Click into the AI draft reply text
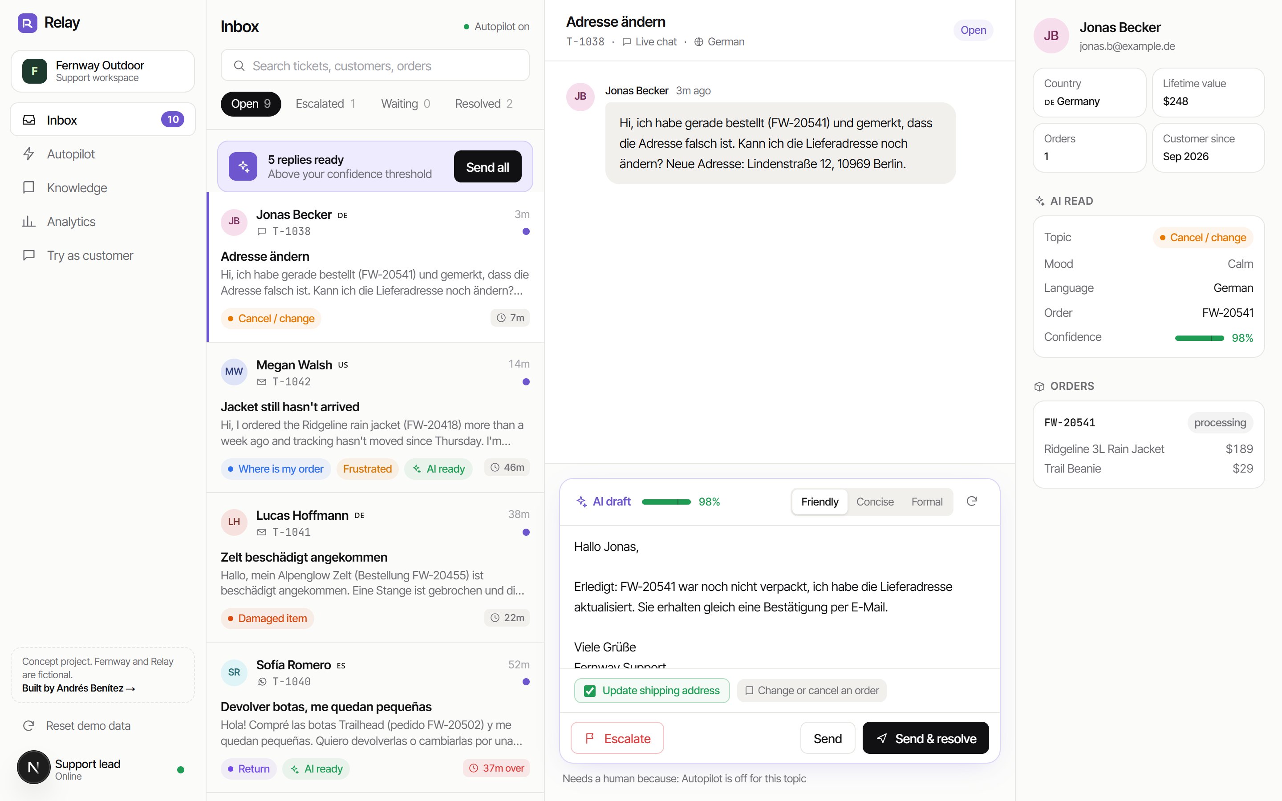1282x801 pixels. click(779, 597)
